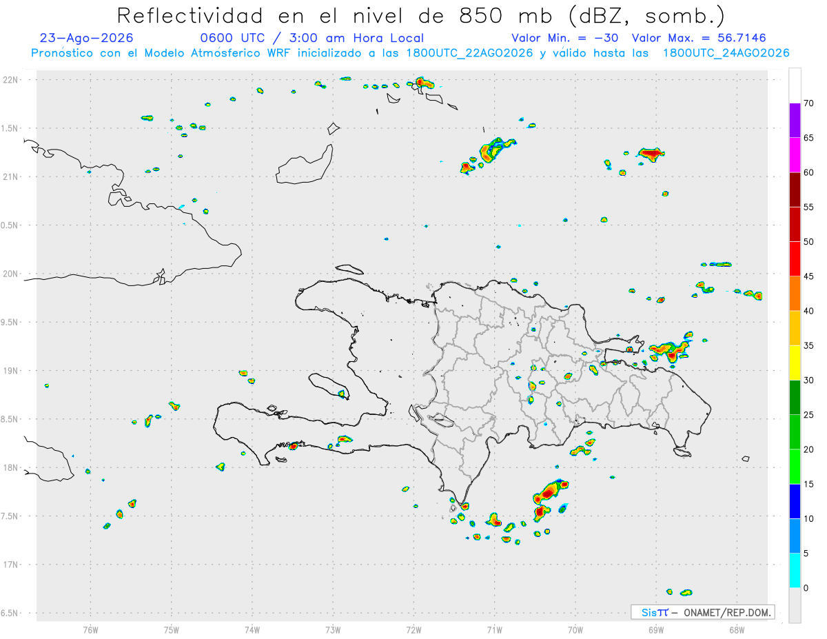This screenshot has width=827, height=639.
Task: Click the dark red 55–60 dBZ colorbar segment
Action: pyautogui.click(x=795, y=190)
